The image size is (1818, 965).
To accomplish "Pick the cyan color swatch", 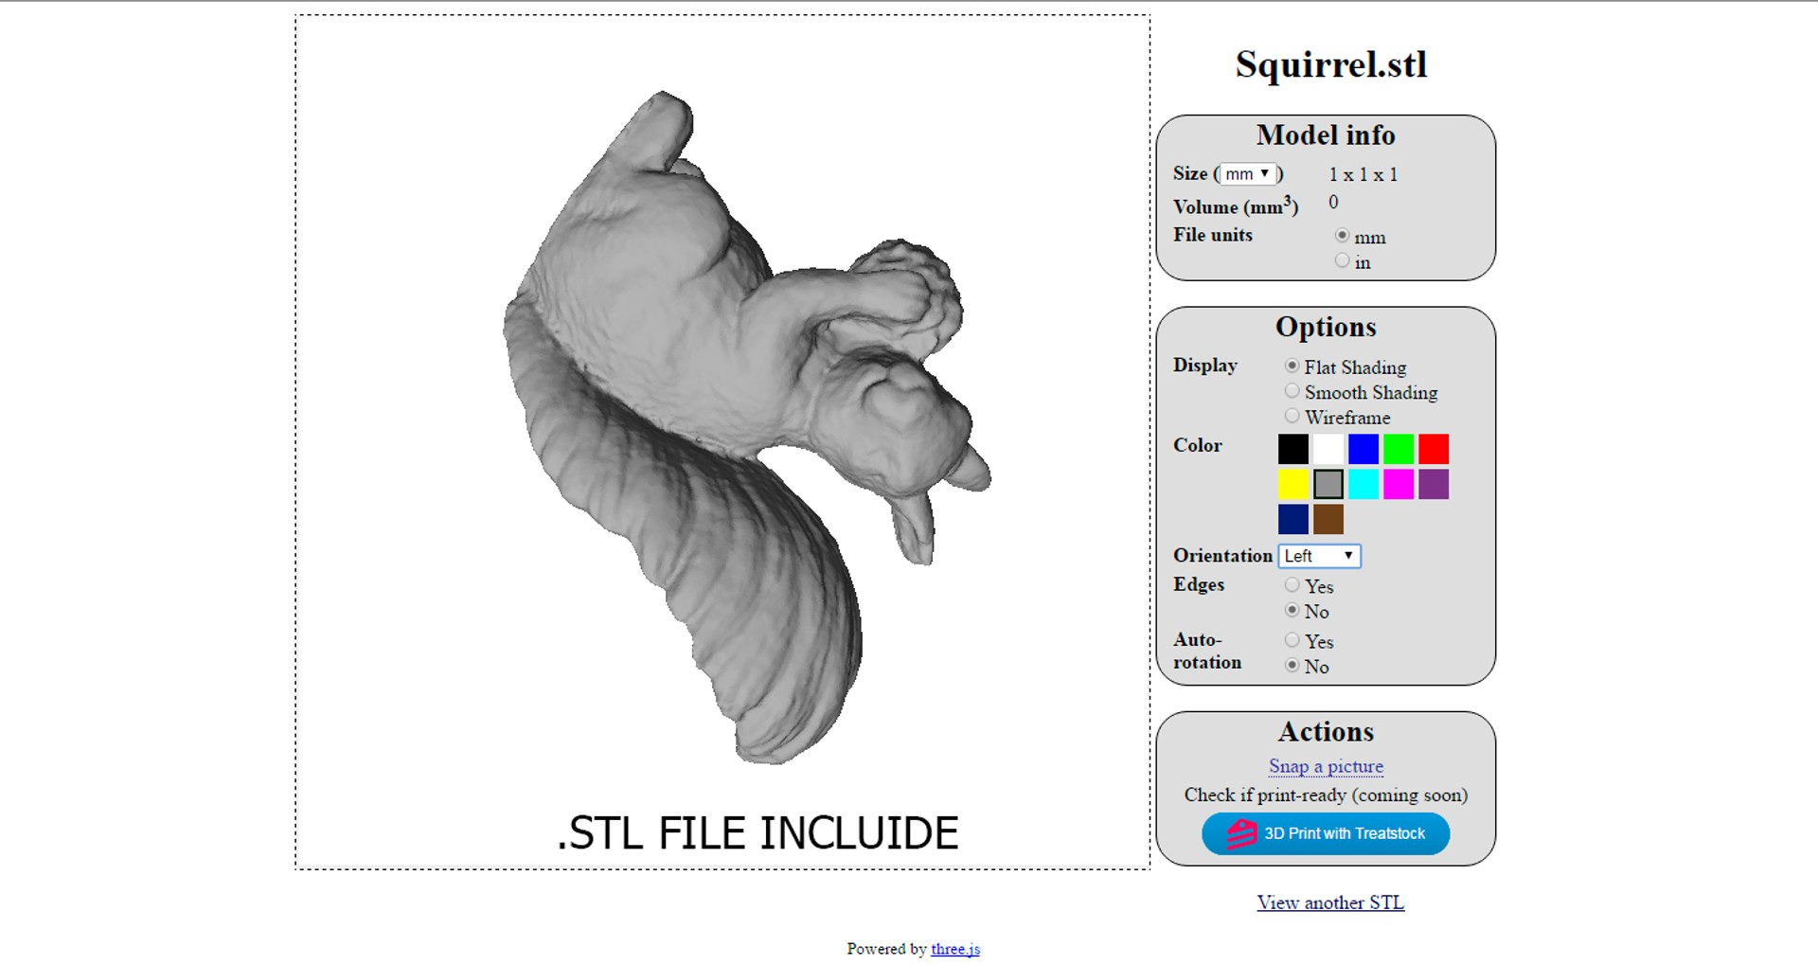I will 1363,484.
